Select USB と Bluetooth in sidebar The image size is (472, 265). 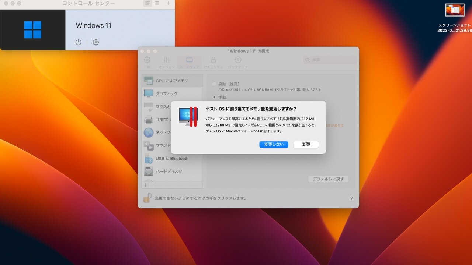point(172,159)
